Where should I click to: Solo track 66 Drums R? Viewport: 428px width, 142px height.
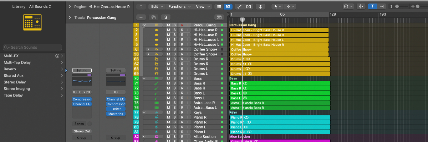[174, 59]
